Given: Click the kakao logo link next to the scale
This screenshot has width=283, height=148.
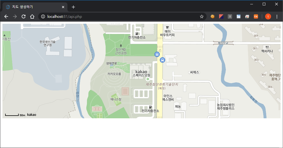Looking at the screenshot, I should click(32, 115).
